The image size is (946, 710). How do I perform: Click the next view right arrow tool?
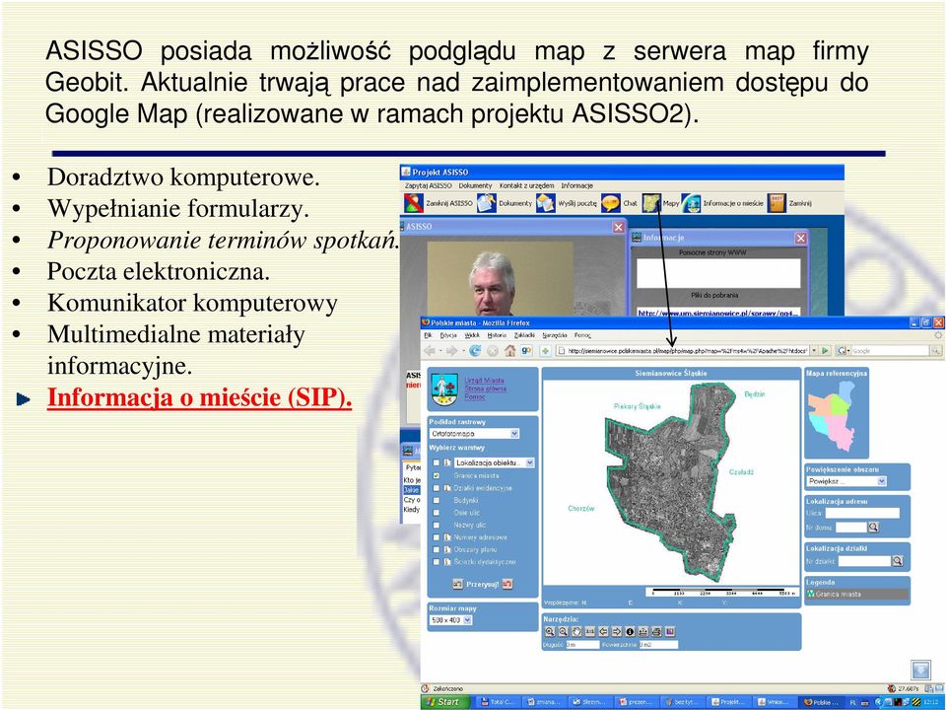tap(616, 631)
